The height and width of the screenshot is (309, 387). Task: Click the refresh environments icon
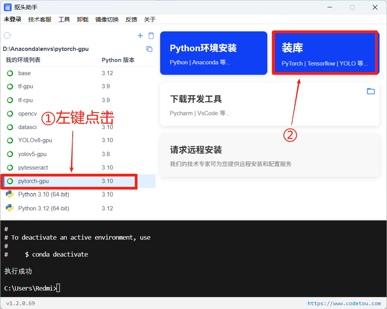pos(7,36)
